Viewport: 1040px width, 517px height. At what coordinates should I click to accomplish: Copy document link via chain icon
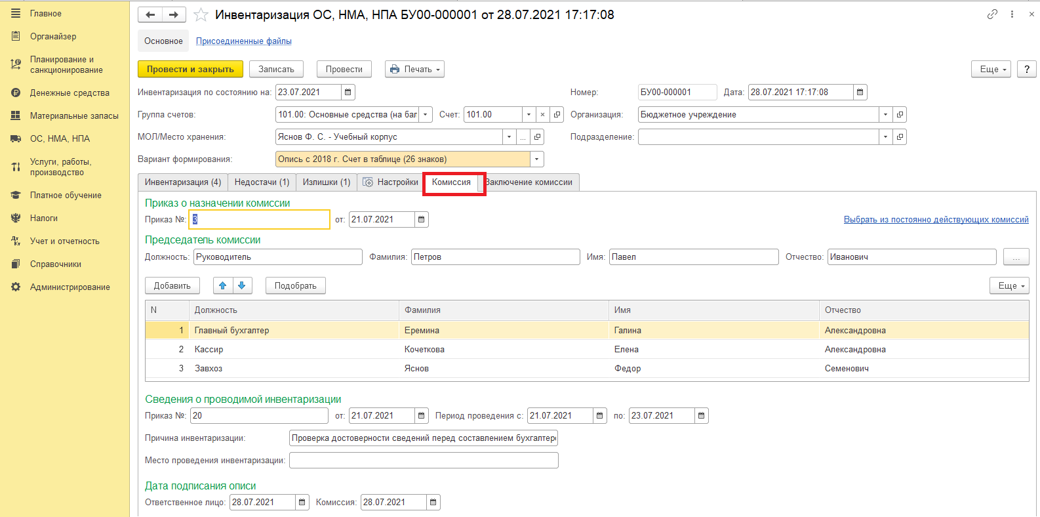tap(992, 14)
